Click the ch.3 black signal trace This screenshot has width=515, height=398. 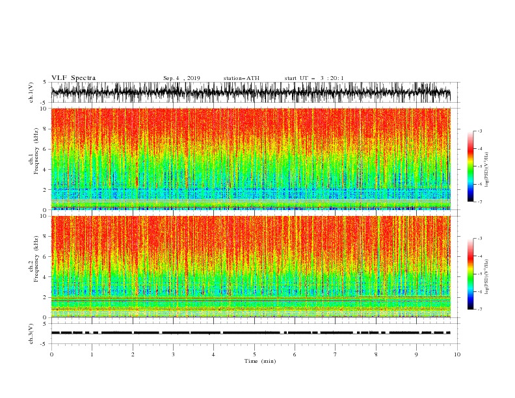click(251, 333)
